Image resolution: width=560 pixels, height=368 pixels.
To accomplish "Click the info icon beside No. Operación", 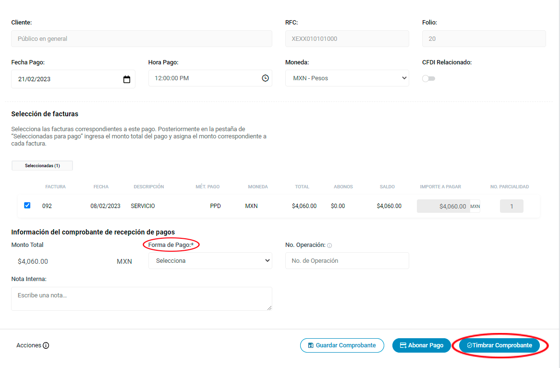I will coord(329,245).
